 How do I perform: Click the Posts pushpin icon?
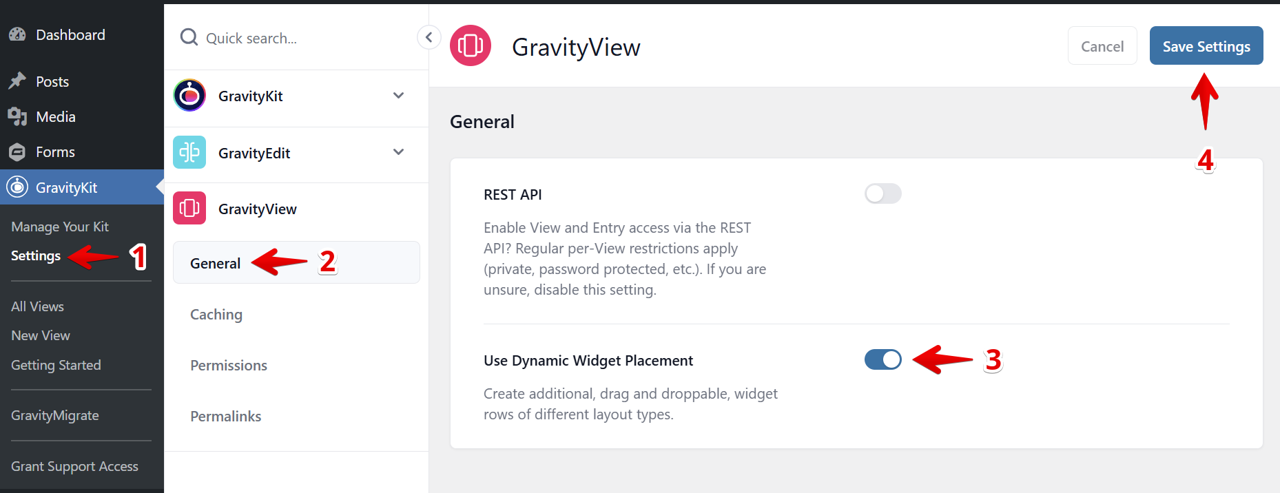(18, 81)
